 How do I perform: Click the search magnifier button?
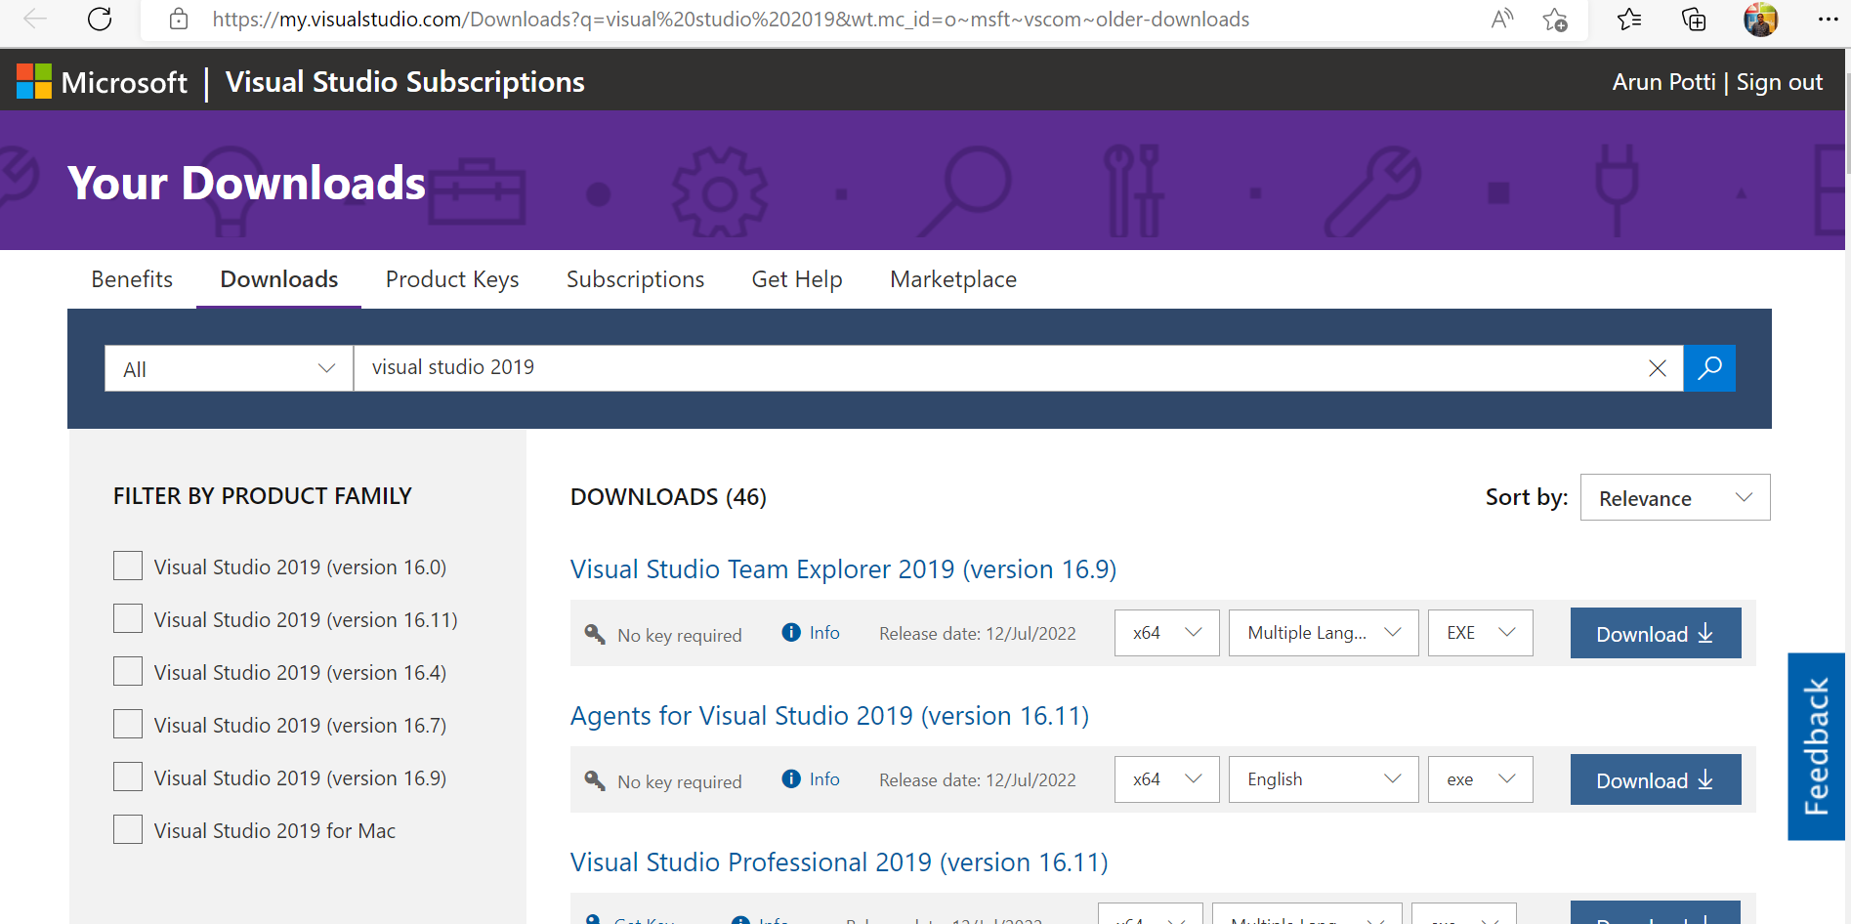[1708, 368]
